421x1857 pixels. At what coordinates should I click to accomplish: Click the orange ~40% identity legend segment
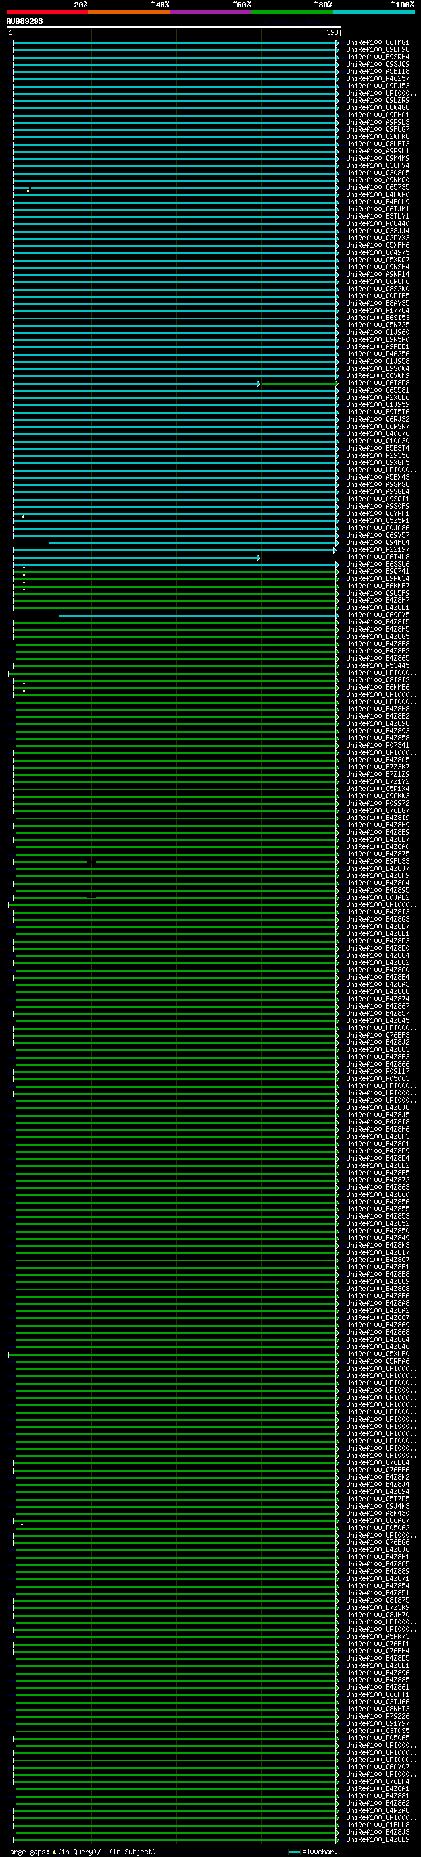point(129,12)
